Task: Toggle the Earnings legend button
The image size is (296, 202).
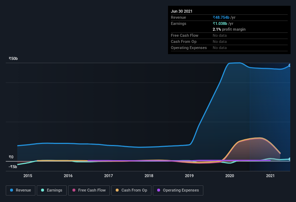Action: [52, 190]
